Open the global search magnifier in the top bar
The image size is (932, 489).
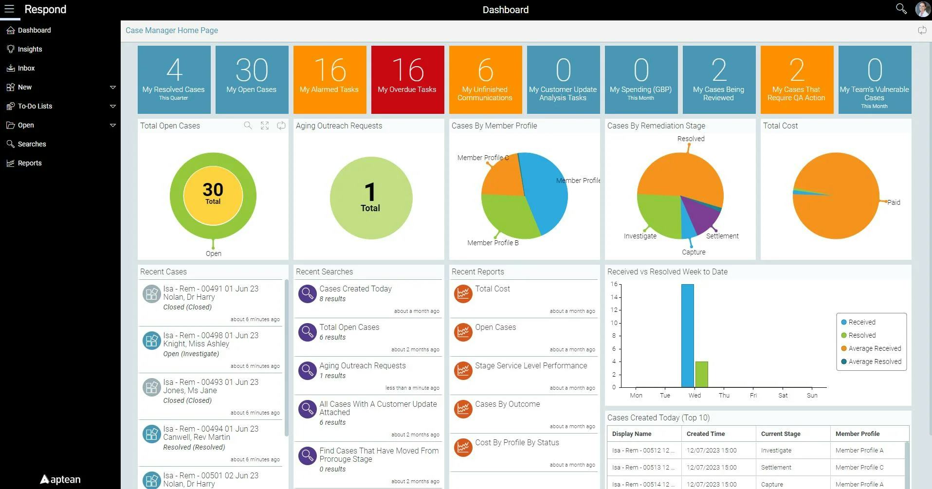(x=901, y=9)
